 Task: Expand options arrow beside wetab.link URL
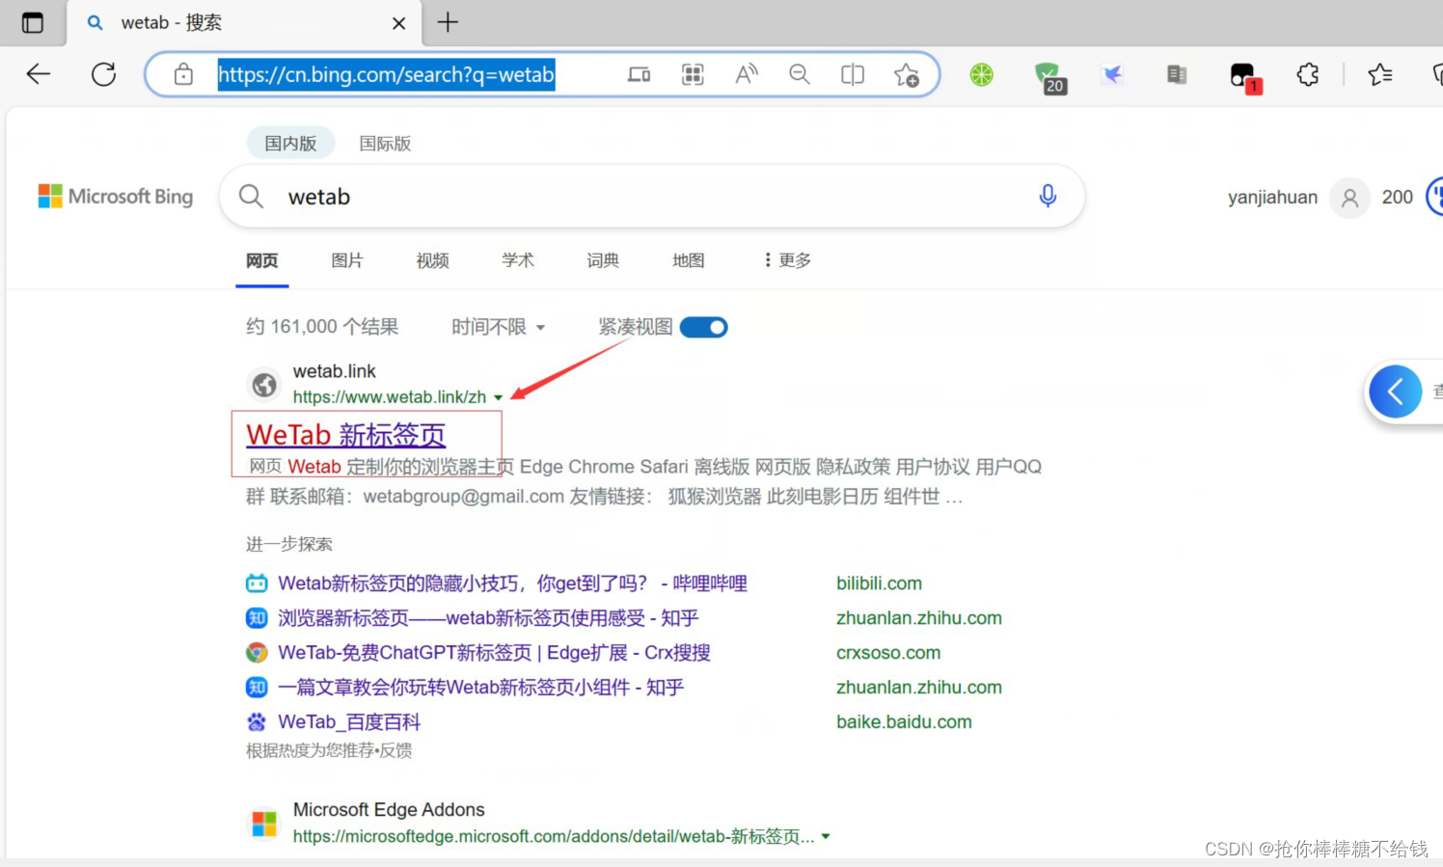pyautogui.click(x=499, y=397)
